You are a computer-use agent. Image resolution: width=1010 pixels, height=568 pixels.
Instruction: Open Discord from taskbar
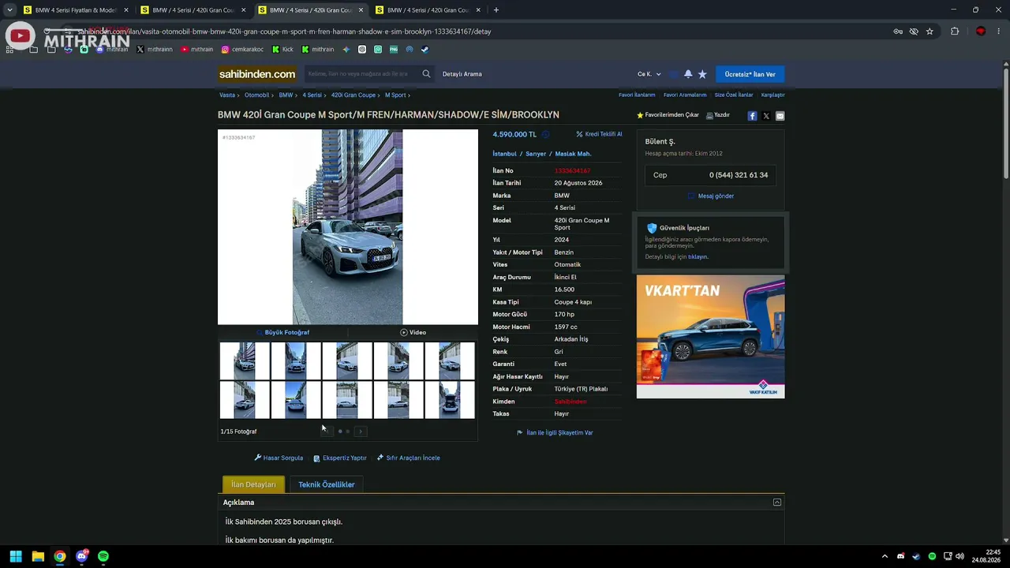tap(81, 556)
